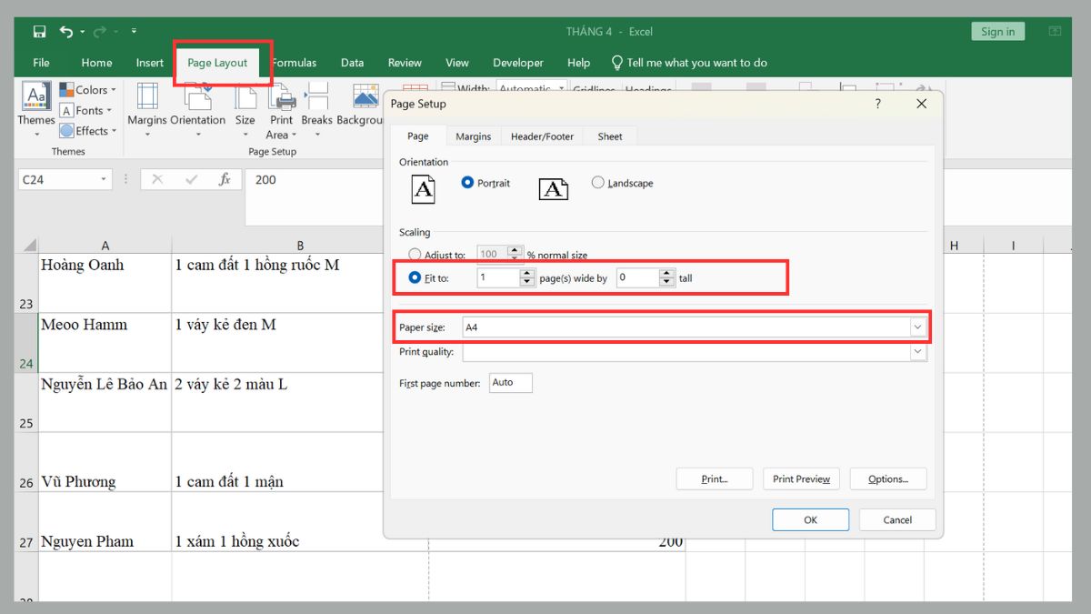Screen dimensions: 1091x614
Task: Increase pages wide spinner value
Action: pyautogui.click(x=527, y=274)
